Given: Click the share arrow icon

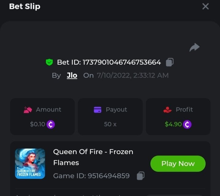Looking at the screenshot, I should (195, 47).
